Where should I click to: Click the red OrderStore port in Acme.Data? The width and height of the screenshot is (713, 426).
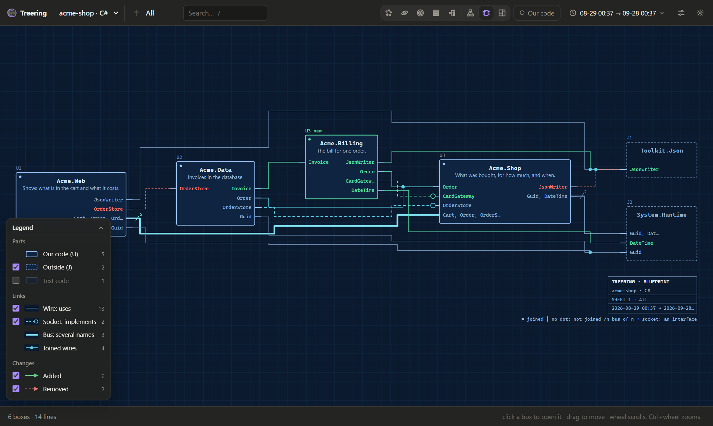tap(194, 189)
